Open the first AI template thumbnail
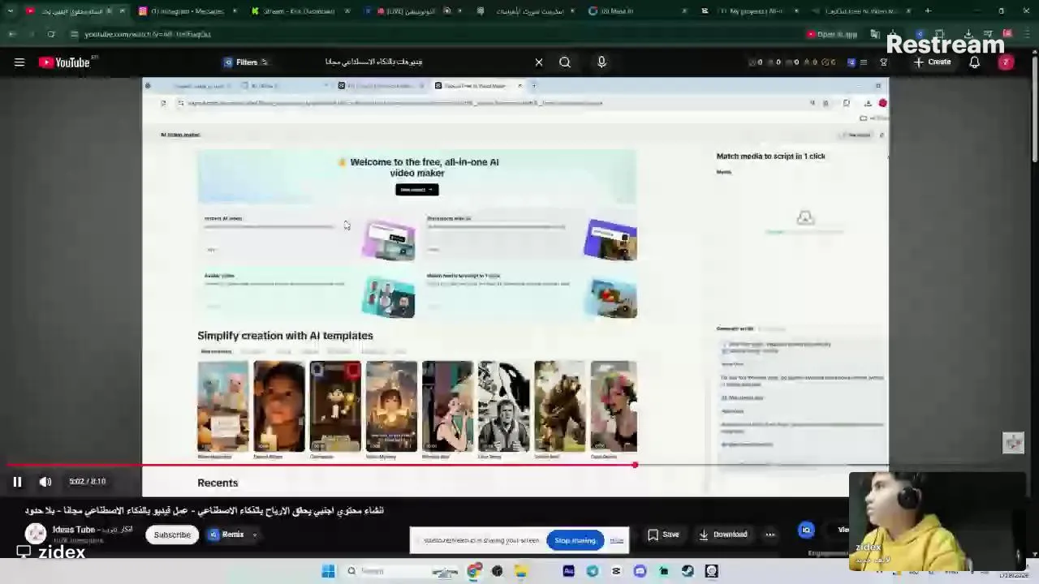 [x=223, y=406]
